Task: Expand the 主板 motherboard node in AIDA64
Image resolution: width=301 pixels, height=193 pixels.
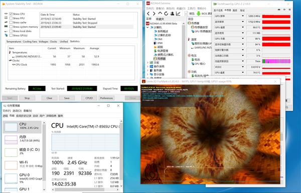Action: tap(147, 63)
